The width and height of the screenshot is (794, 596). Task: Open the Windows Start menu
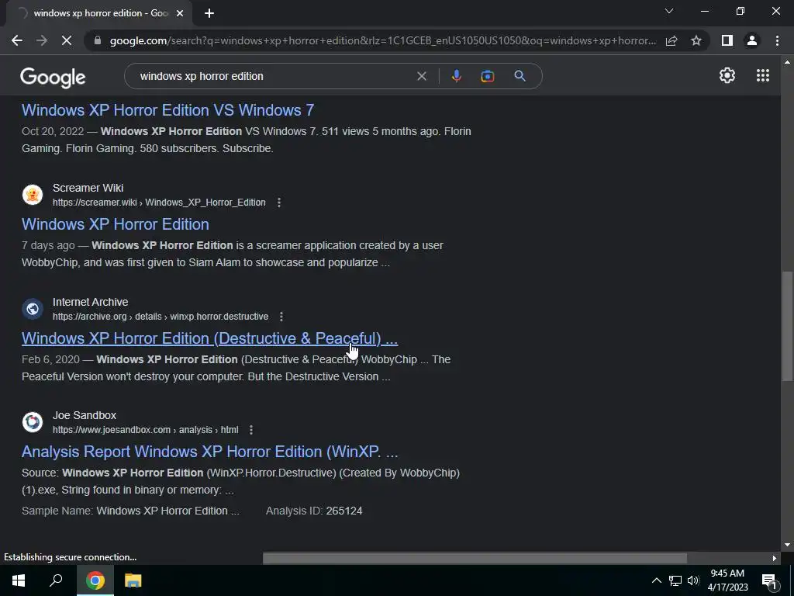(19, 580)
